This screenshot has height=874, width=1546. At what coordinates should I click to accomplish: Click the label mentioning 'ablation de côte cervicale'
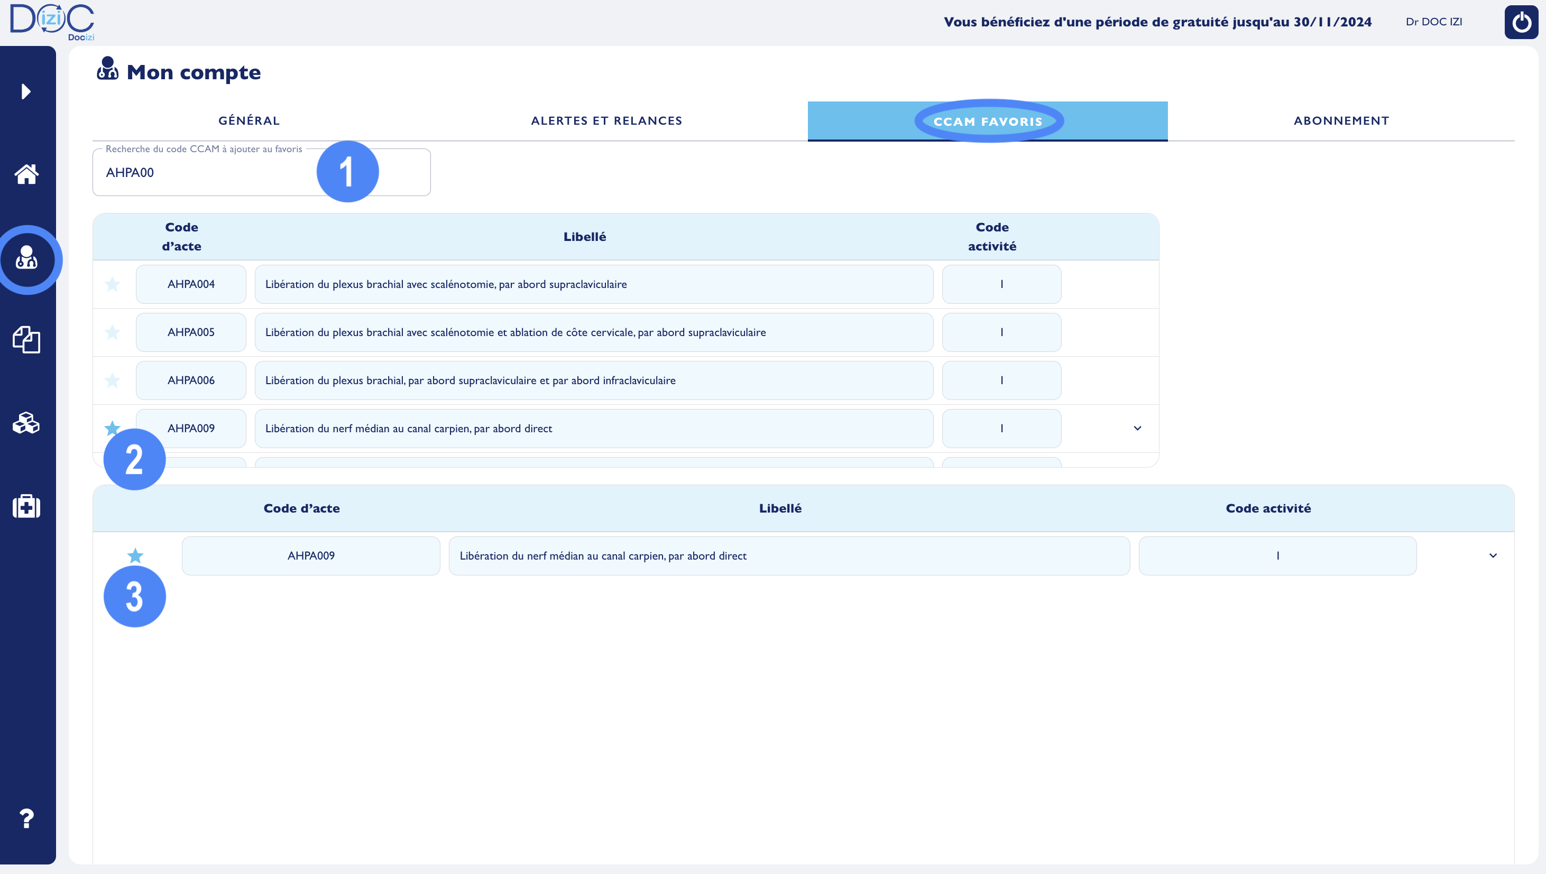click(x=593, y=332)
